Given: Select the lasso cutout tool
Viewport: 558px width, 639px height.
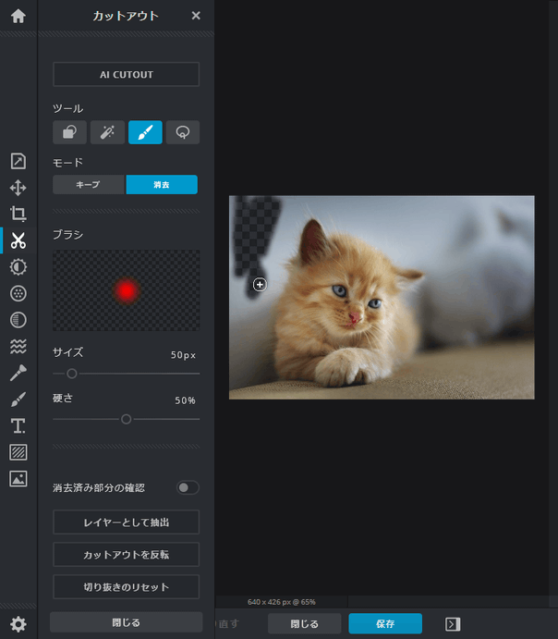Looking at the screenshot, I should pos(183,132).
